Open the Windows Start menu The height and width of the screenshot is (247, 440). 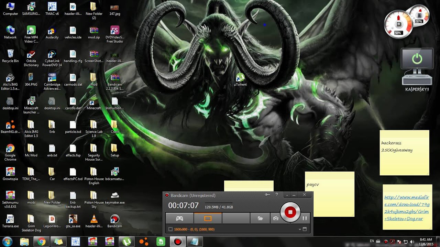click(7, 242)
